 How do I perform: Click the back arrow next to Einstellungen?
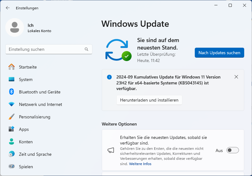[x=8, y=8]
